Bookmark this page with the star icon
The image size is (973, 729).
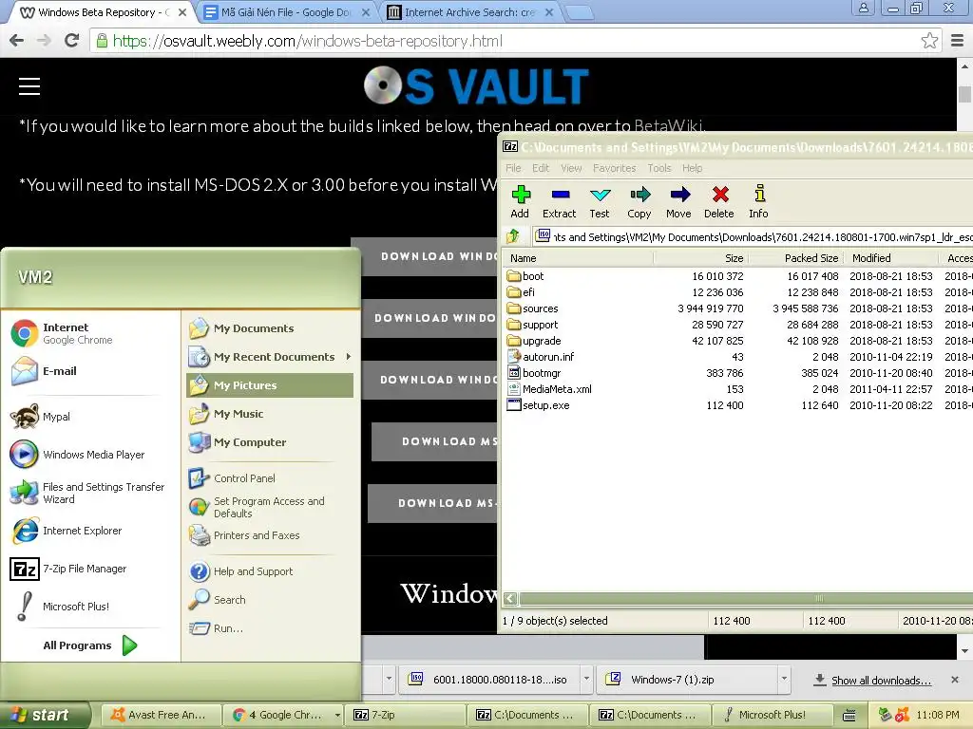pos(929,41)
